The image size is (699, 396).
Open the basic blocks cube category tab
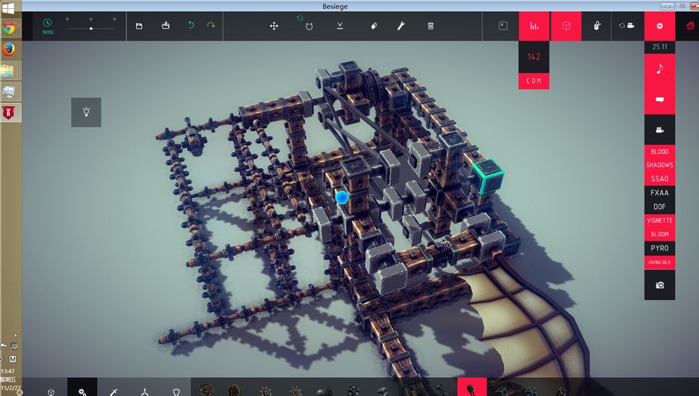point(51,390)
